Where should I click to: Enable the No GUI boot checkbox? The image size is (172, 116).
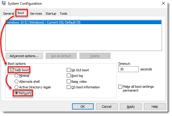click(x=69, y=70)
